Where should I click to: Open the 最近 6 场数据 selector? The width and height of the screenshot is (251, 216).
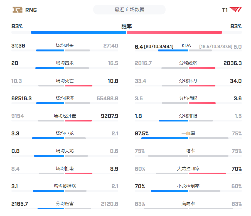tap(129, 9)
